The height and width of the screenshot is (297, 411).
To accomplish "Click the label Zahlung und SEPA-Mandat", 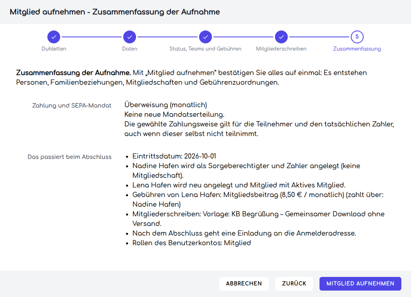I will pos(71,106).
